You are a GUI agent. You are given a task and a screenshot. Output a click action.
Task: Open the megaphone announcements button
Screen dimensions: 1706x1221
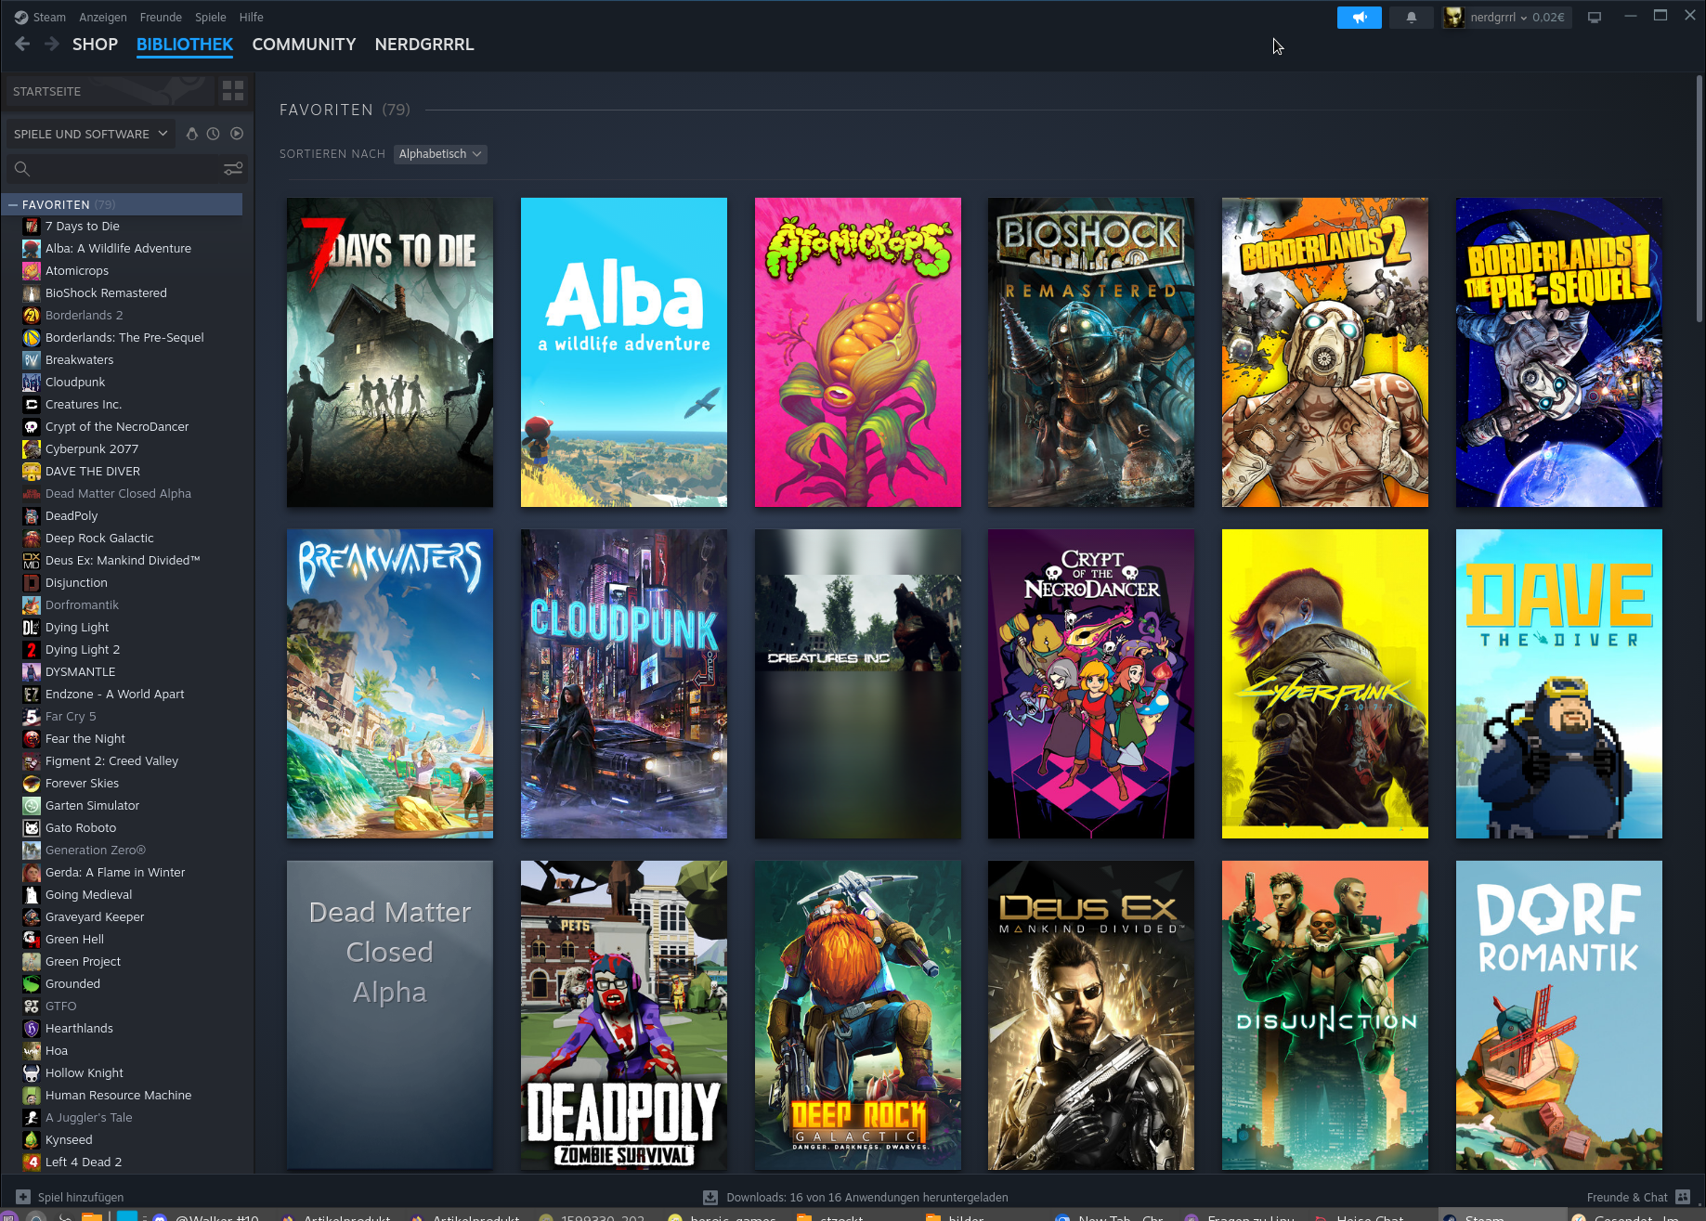pos(1359,17)
